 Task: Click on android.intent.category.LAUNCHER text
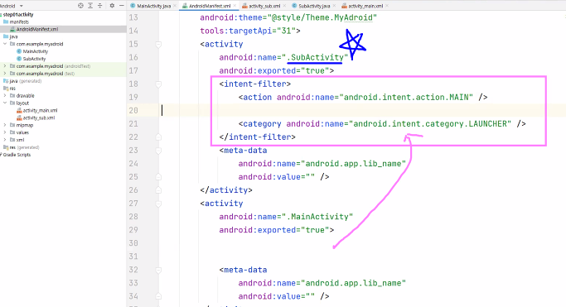coord(430,124)
